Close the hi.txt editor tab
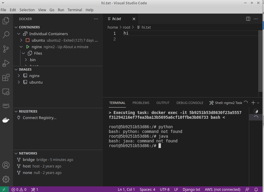 [134, 19]
